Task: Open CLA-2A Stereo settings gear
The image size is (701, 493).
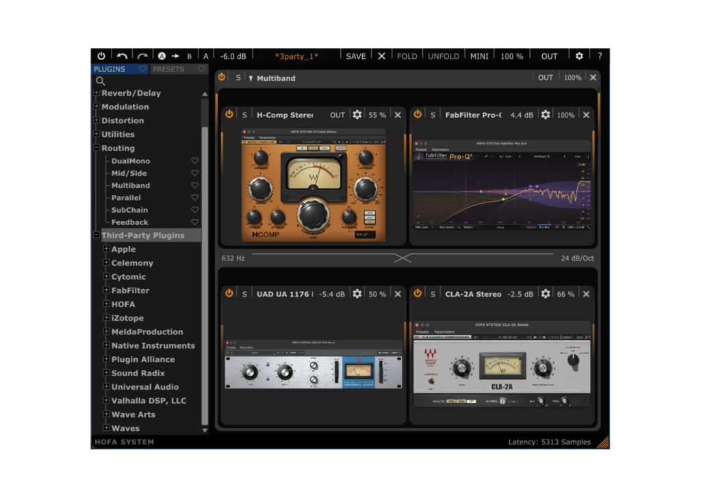Action: 546,294
